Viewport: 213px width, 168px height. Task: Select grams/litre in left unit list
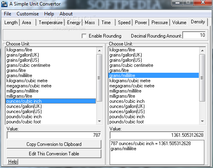click(50, 70)
